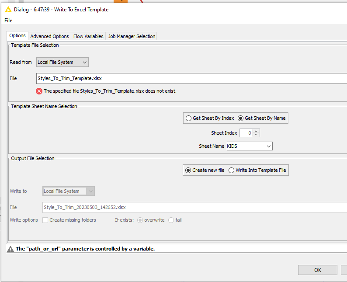Open the Sheet Name KIDS dropdown
Viewport: 347px width, 282px height.
coord(249,146)
